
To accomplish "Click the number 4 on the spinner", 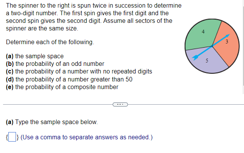I will click(203, 32).
